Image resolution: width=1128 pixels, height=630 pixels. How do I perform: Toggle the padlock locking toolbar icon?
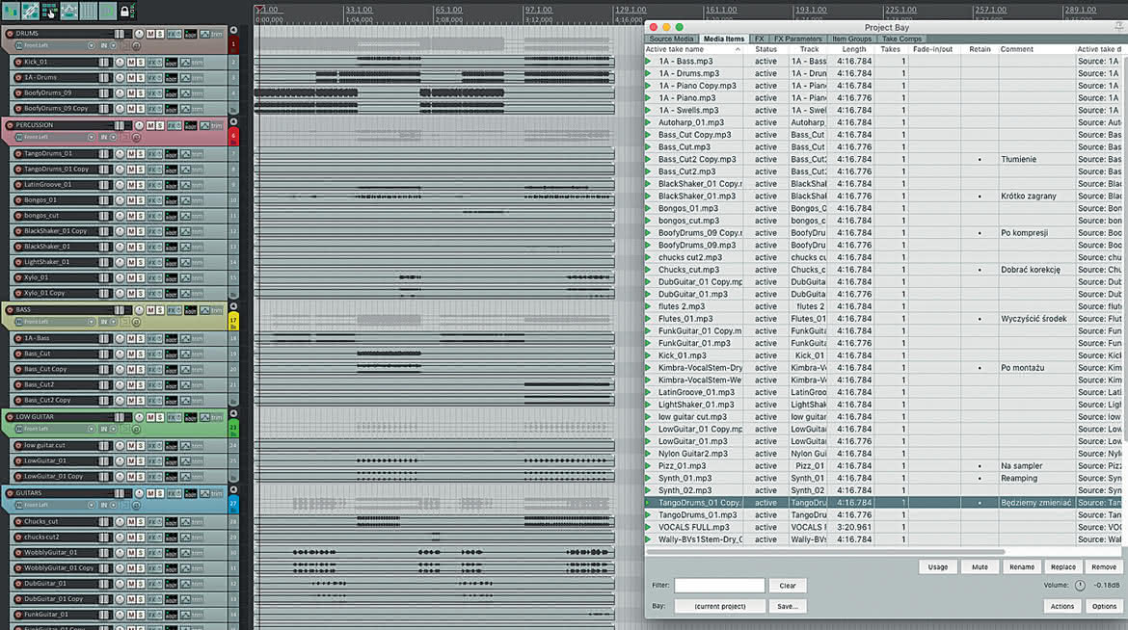[x=124, y=11]
